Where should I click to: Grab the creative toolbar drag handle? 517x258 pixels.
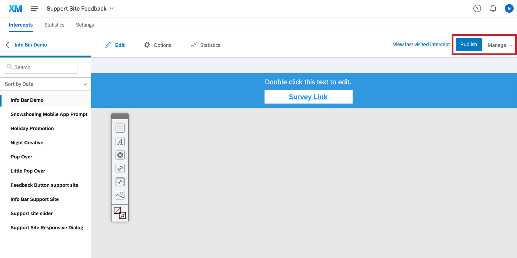pos(120,116)
